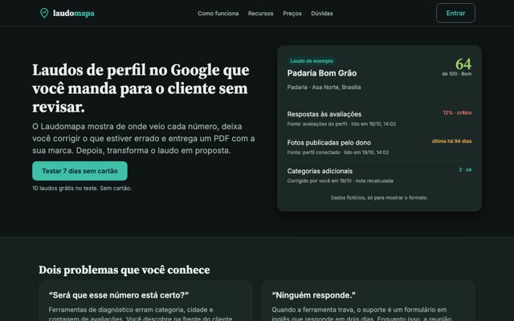514x321 pixels.
Task: Click 'Padaria · Asa Norte, Brasília' text
Action: (x=324, y=87)
